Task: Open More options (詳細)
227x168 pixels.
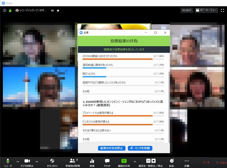Action: 187,162
